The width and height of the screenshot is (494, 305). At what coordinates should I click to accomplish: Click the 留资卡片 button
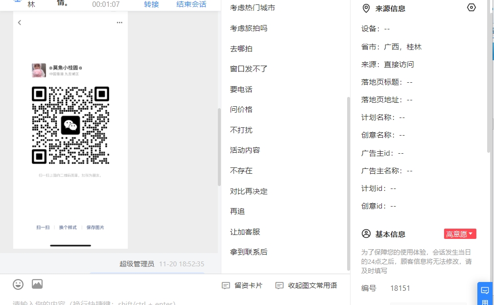(x=242, y=285)
